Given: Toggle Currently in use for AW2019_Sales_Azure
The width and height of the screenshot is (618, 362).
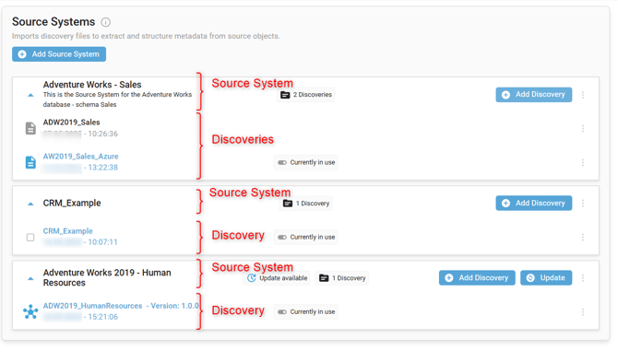Looking at the screenshot, I should pos(282,162).
